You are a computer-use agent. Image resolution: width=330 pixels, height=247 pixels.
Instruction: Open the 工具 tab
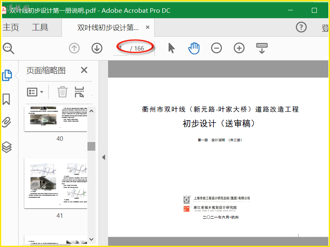(40, 27)
